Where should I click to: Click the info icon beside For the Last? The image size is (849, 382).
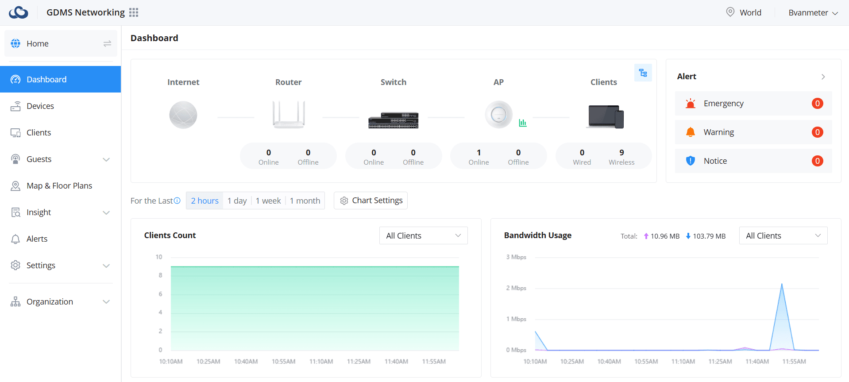177,201
